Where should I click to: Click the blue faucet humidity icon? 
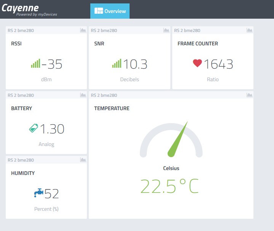tap(38, 194)
